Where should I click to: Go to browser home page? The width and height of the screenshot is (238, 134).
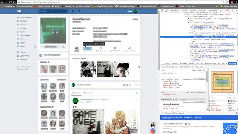pyautogui.click(x=14, y=2)
